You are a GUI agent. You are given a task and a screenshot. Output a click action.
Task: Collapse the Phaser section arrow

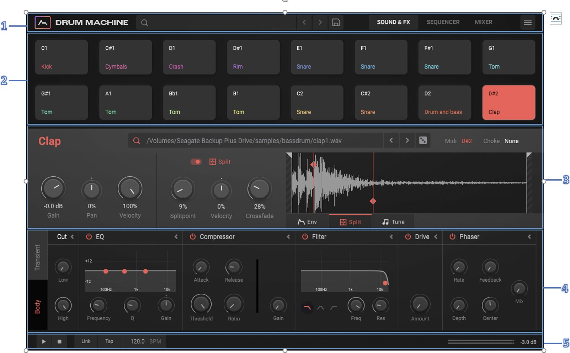pos(529,237)
